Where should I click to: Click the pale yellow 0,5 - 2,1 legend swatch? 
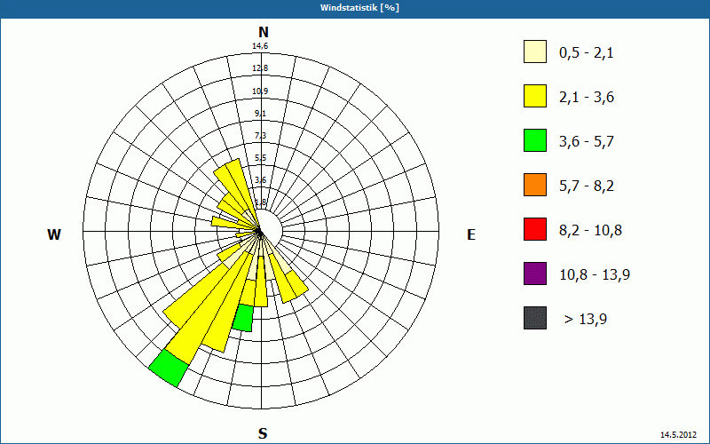[535, 52]
